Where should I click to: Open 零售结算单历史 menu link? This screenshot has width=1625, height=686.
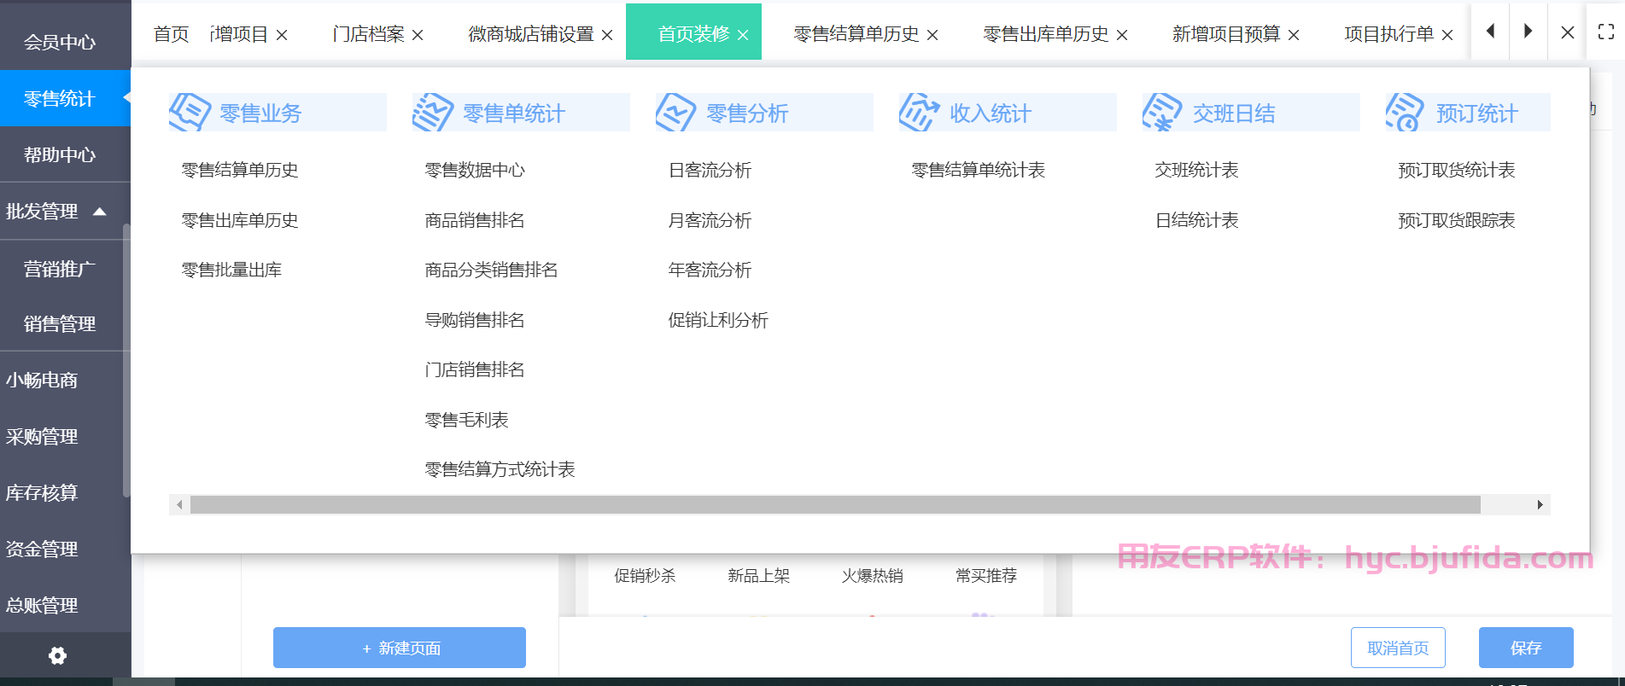(x=240, y=170)
